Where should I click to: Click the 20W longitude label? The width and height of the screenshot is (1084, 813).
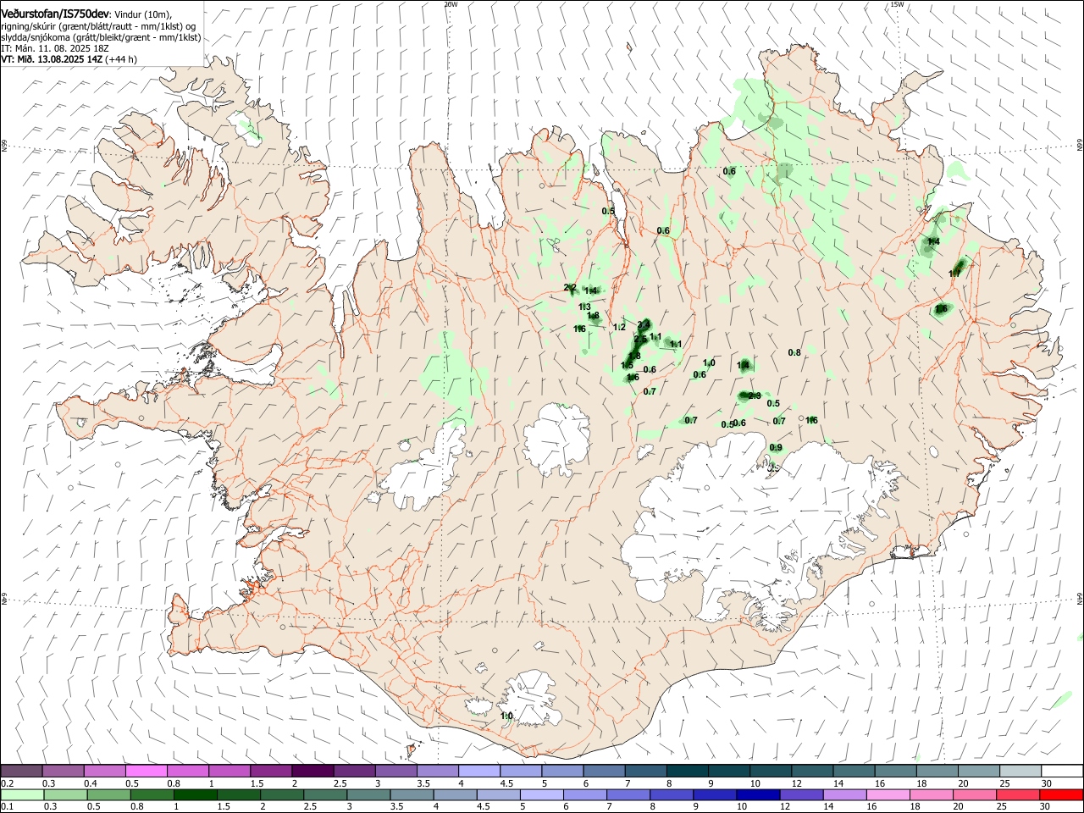coord(451,4)
